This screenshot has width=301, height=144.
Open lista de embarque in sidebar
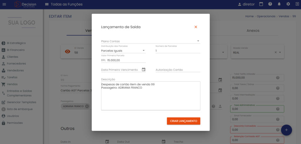tap(17, 109)
